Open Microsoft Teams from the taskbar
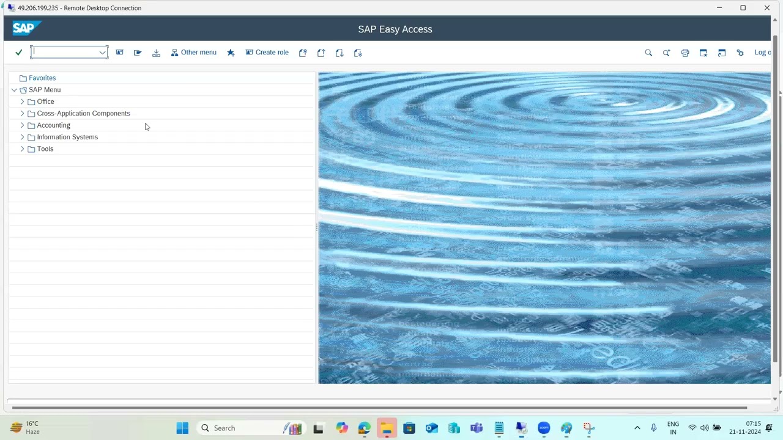The width and height of the screenshot is (783, 440). point(477,428)
